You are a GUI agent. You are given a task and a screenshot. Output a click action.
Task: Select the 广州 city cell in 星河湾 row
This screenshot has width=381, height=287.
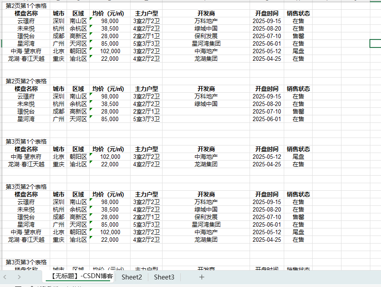(58, 43)
